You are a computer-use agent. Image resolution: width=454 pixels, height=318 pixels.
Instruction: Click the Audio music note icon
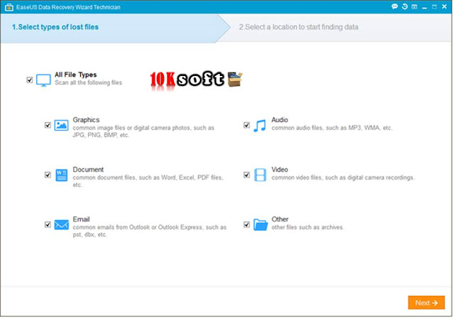click(260, 126)
